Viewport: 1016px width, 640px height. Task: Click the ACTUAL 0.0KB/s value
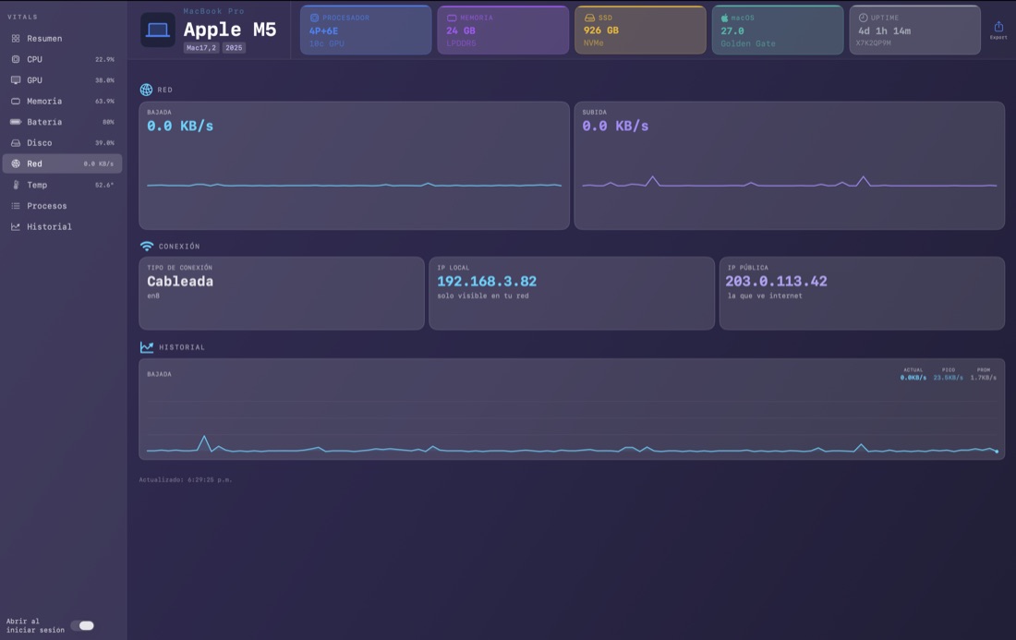(x=913, y=378)
